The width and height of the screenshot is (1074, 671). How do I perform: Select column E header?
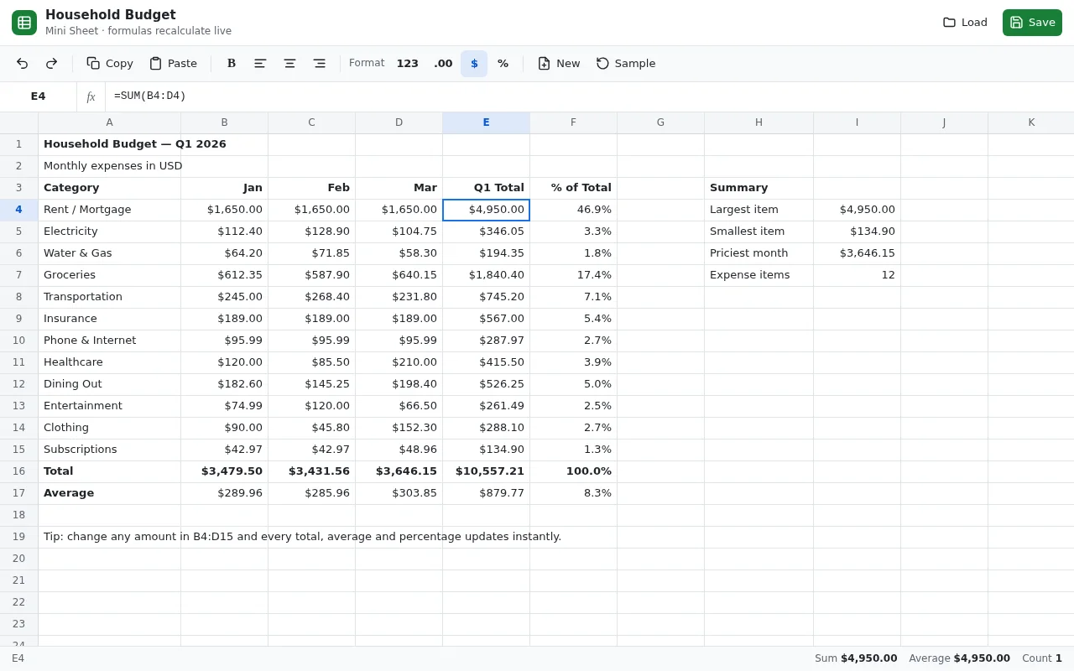[x=486, y=122]
